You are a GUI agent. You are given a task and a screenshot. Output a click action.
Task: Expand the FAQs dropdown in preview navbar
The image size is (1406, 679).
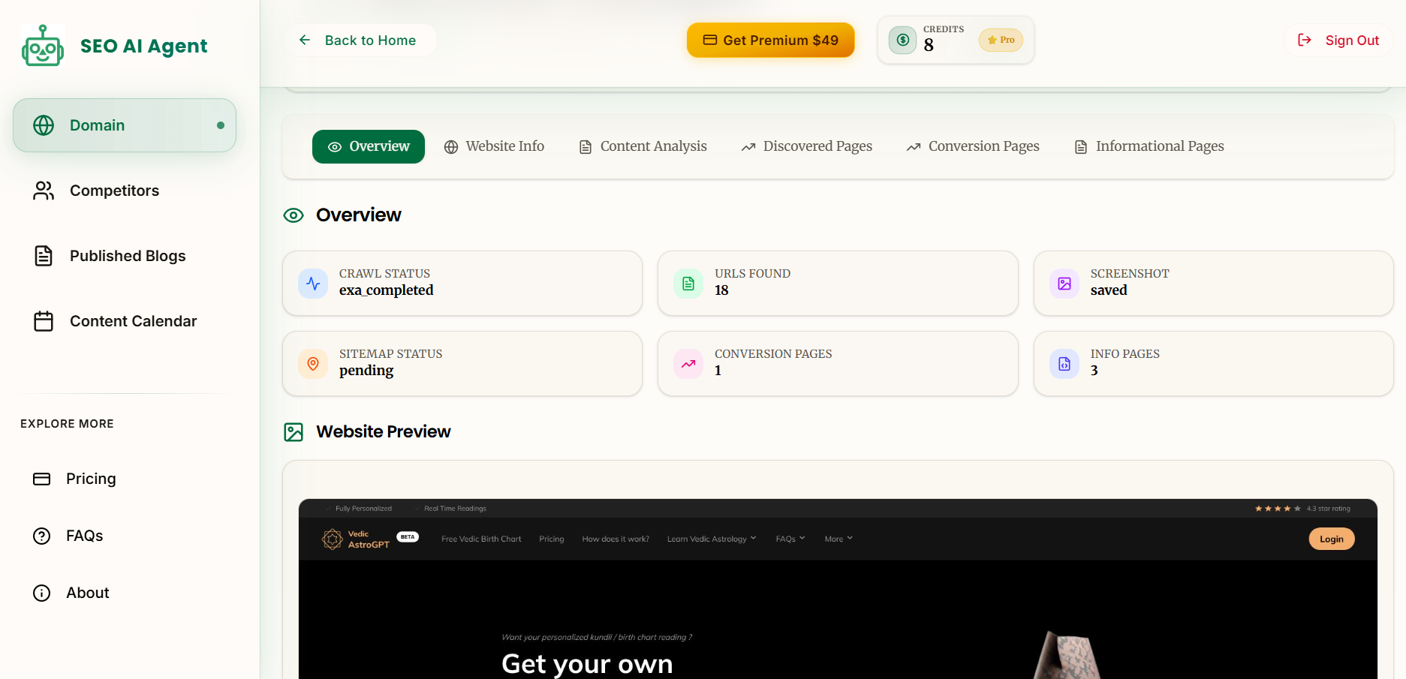tap(790, 539)
